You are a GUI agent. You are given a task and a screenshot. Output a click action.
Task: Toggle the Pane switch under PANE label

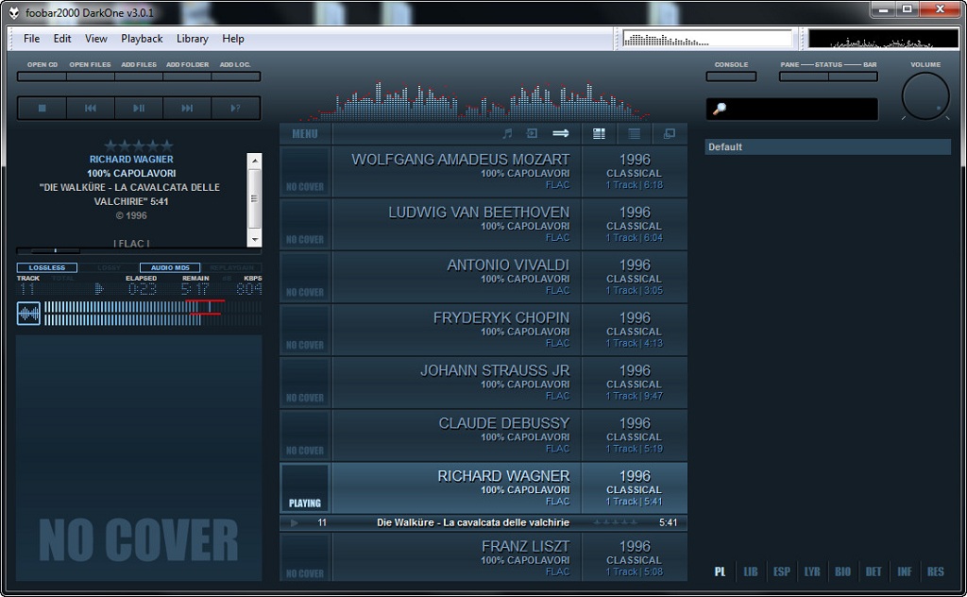pyautogui.click(x=804, y=77)
